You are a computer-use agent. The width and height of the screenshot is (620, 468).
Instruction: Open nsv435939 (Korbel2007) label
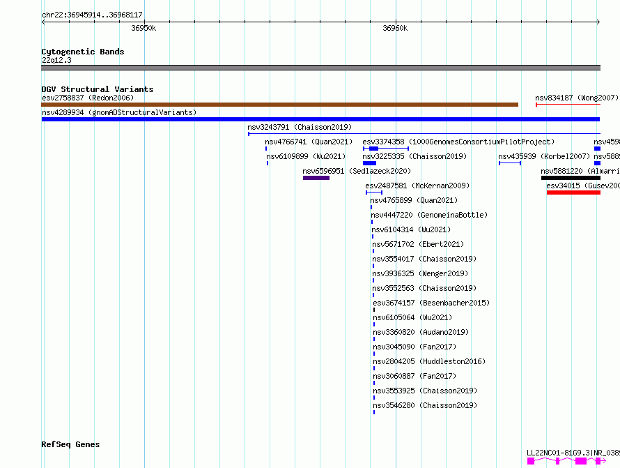[543, 156]
